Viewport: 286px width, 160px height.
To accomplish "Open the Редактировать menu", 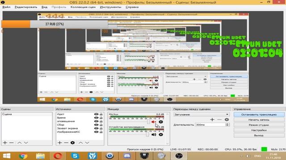I will tap(26, 7).
